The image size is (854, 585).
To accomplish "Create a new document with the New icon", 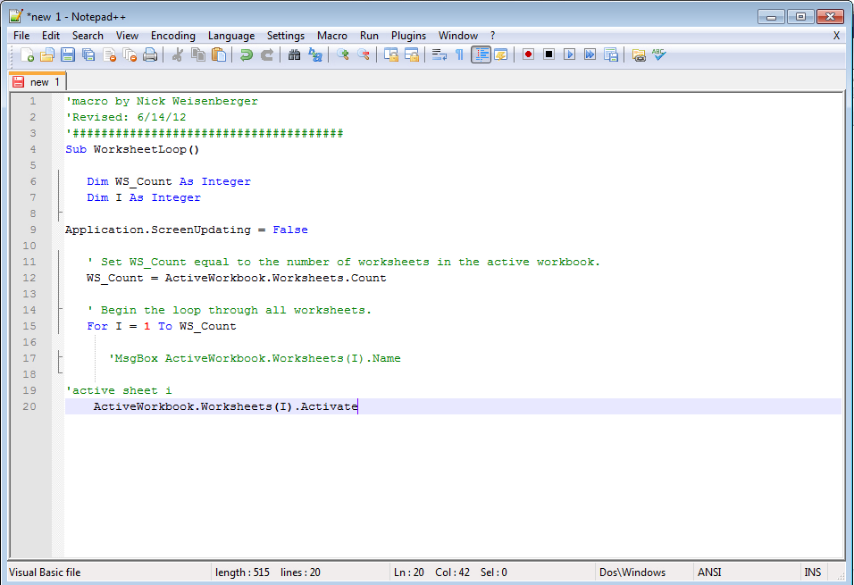I will coord(27,54).
